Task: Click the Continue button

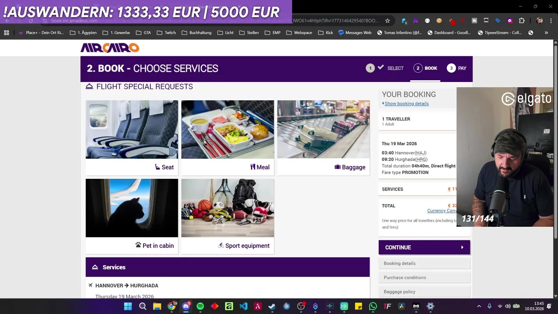Action: (x=424, y=247)
